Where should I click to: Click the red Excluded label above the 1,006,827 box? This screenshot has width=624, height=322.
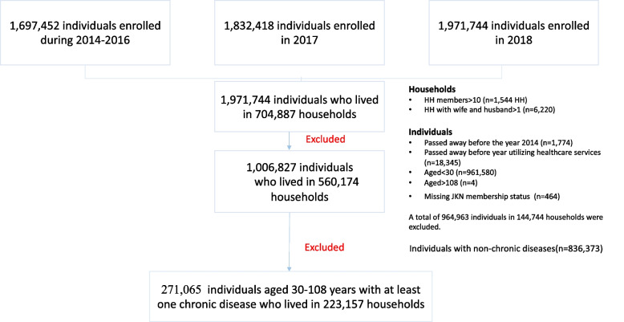tap(326, 138)
